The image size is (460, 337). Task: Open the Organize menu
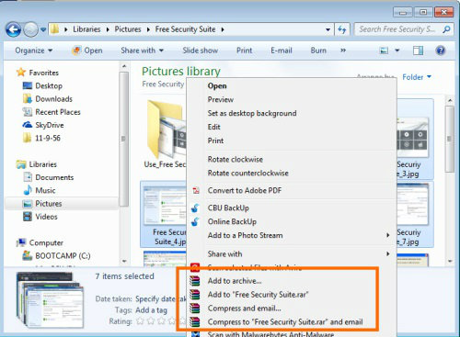(x=34, y=51)
